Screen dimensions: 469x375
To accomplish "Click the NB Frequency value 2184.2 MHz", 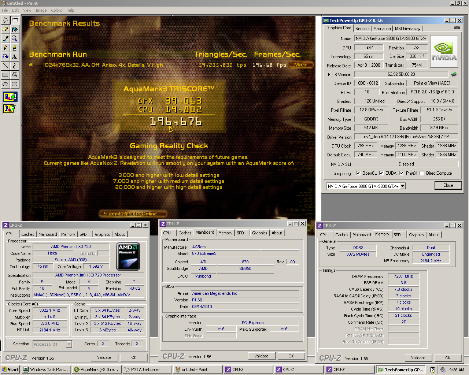I will click(431, 261).
